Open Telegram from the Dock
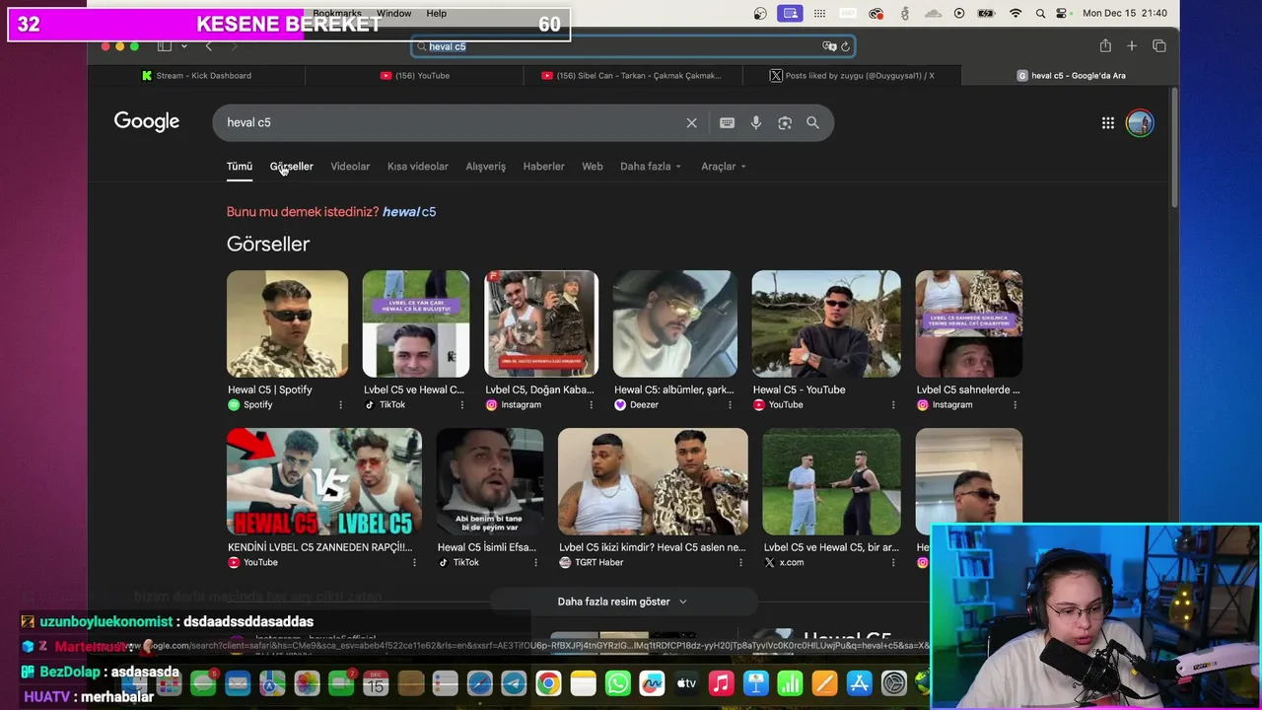The image size is (1262, 710). [x=514, y=683]
